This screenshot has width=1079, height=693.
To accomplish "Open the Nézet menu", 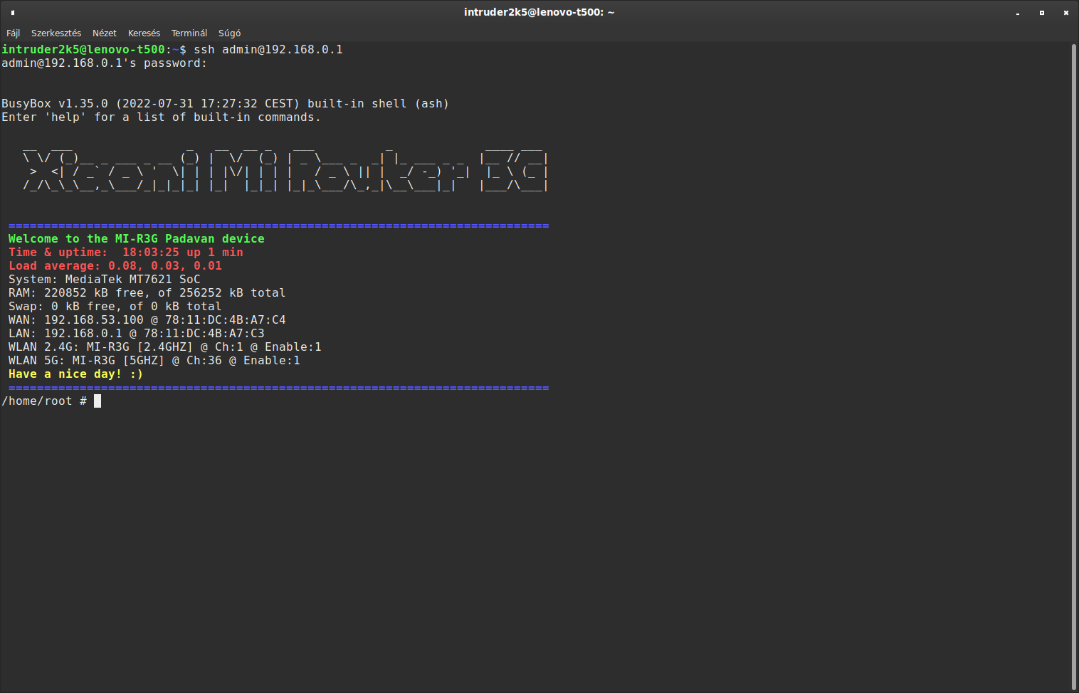I will pos(105,33).
